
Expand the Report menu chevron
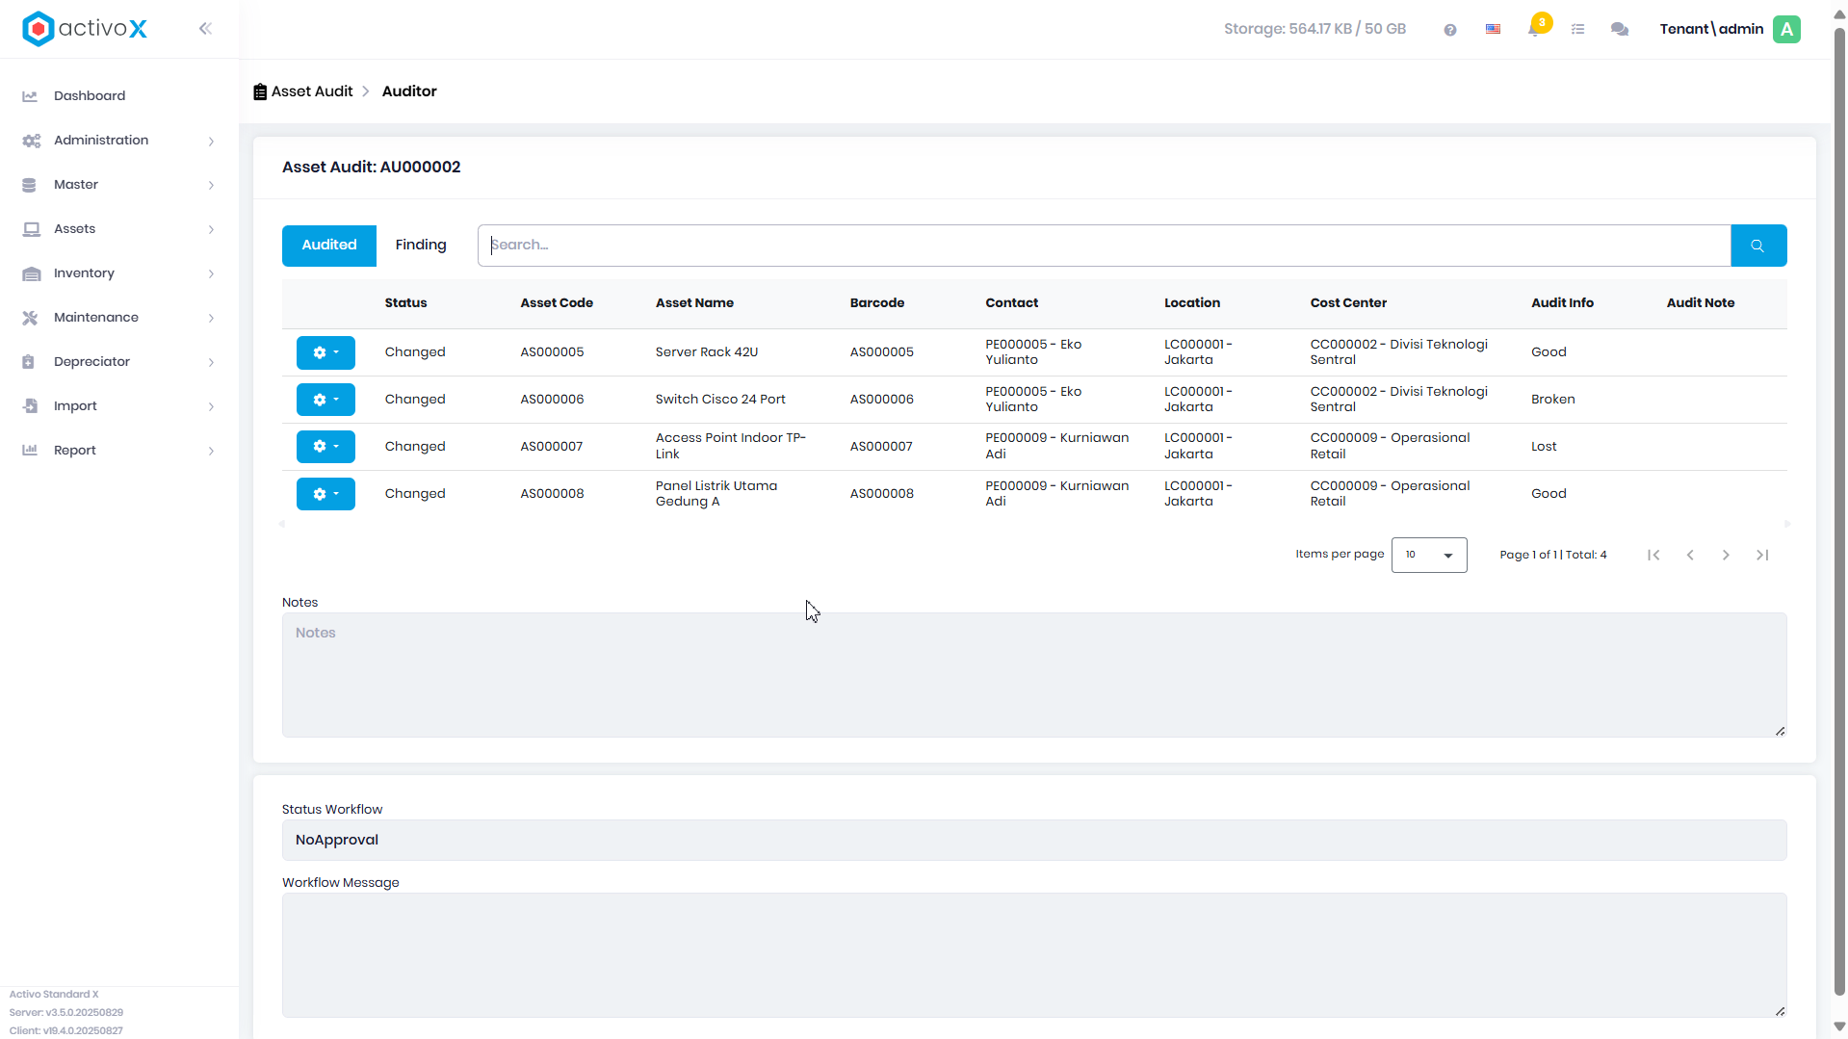211,452
